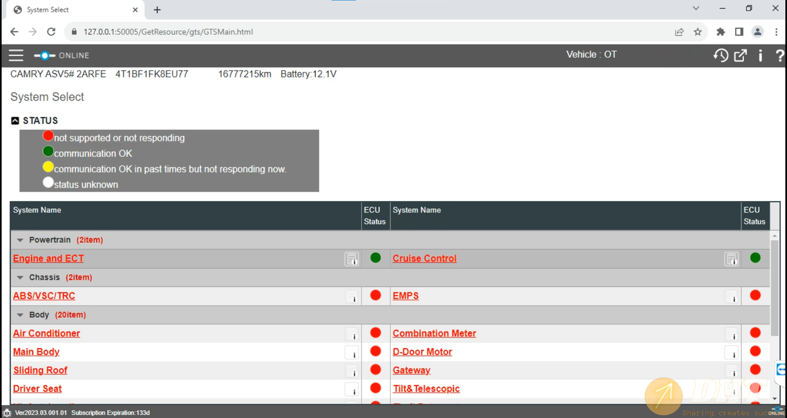Open EMPS system link

point(406,296)
